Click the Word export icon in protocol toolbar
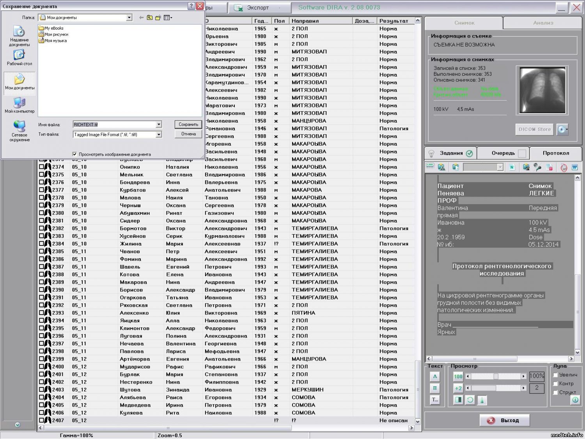 point(574,167)
